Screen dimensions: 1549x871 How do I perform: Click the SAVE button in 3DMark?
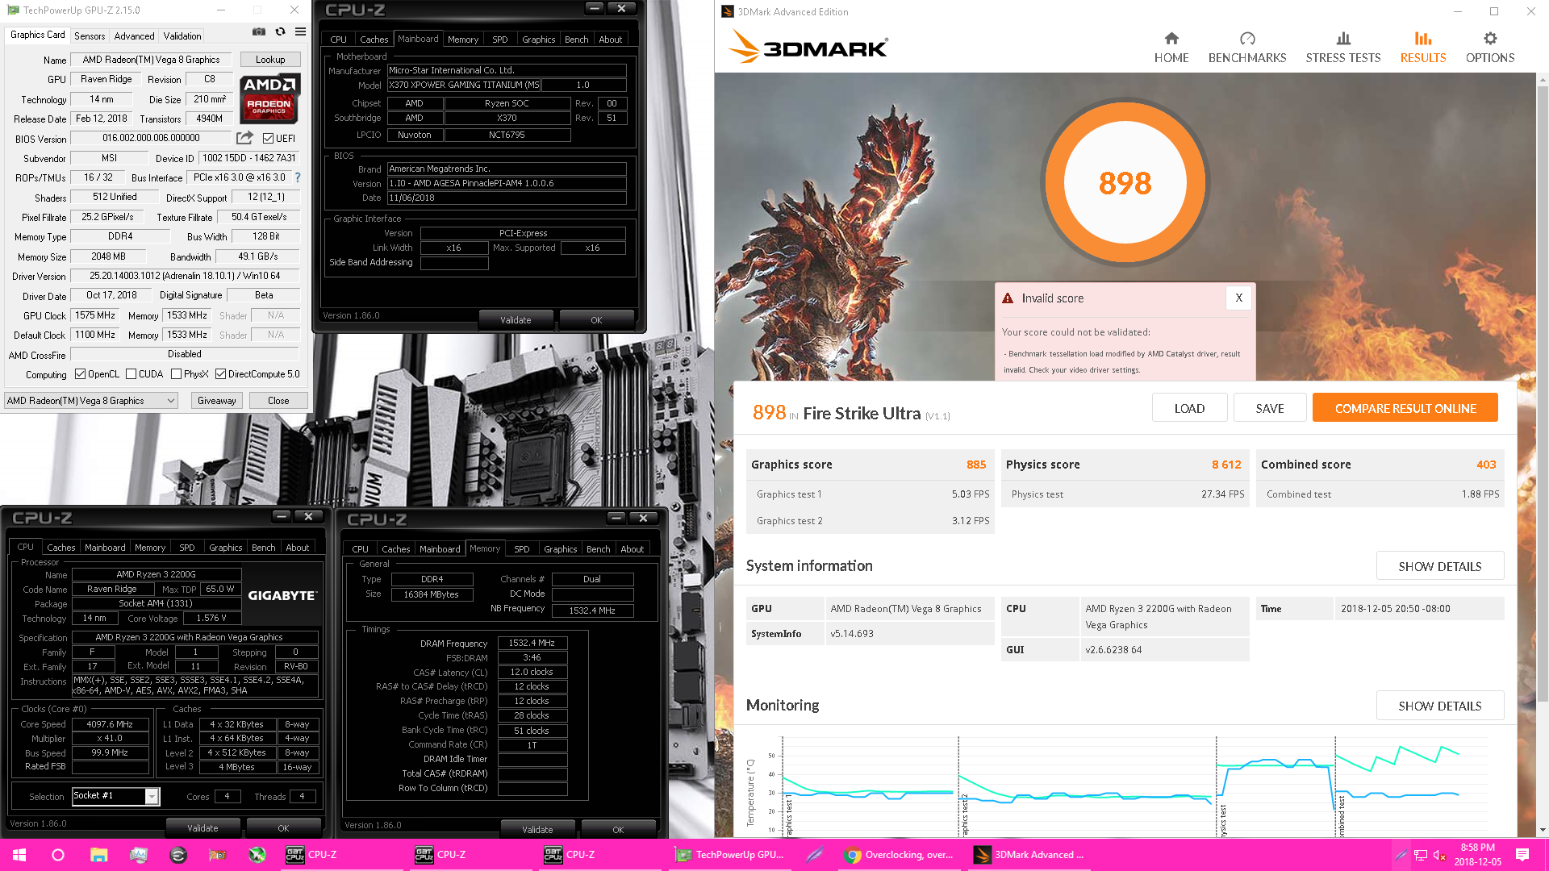pyautogui.click(x=1270, y=408)
